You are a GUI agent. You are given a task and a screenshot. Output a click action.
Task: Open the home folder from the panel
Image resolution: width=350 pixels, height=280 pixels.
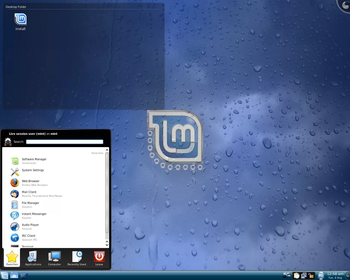(x=14, y=275)
